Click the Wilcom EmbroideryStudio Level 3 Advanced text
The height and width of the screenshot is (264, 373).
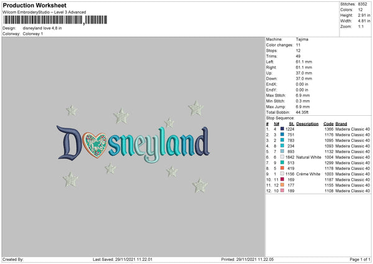coord(44,12)
